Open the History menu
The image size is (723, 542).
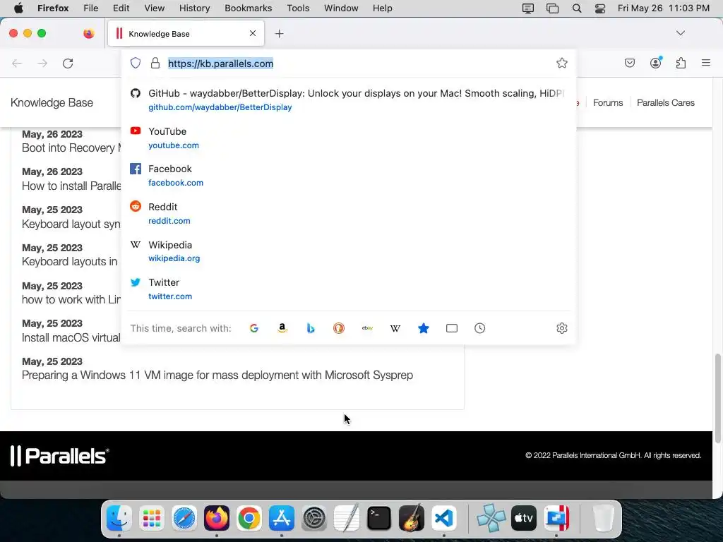point(194,8)
